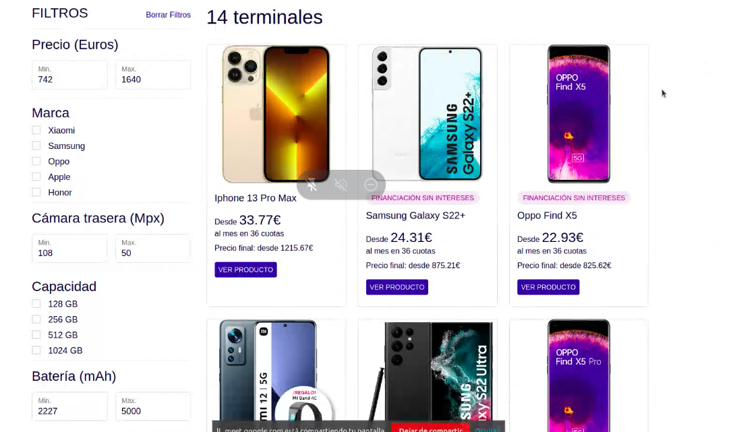The image size is (729, 432).
Task: Select the 512 GB capacity filter
Action: (36, 335)
